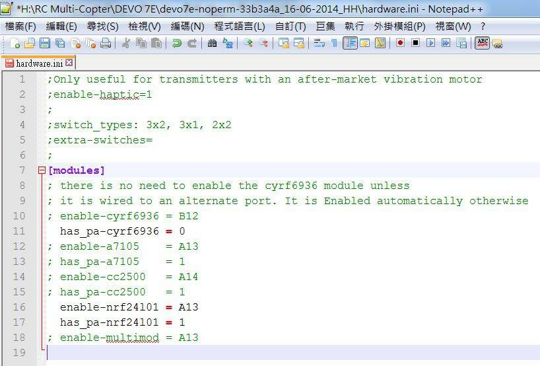Toggle synchronized vertical scrolling icon
Viewport: 540px width, 366px height.
coord(284,43)
